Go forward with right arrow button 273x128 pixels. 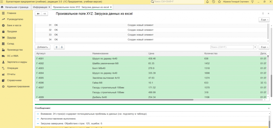click(45, 14)
